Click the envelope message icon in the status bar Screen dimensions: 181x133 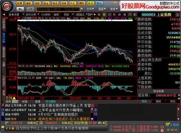tap(3, 127)
